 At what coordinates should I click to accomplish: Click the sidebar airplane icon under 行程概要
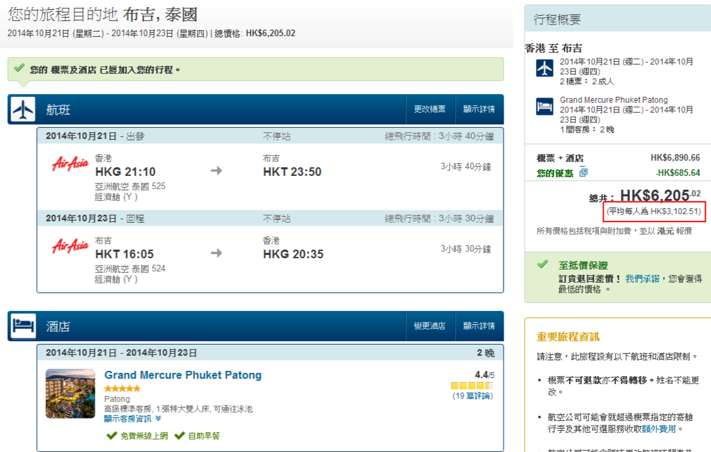[544, 68]
